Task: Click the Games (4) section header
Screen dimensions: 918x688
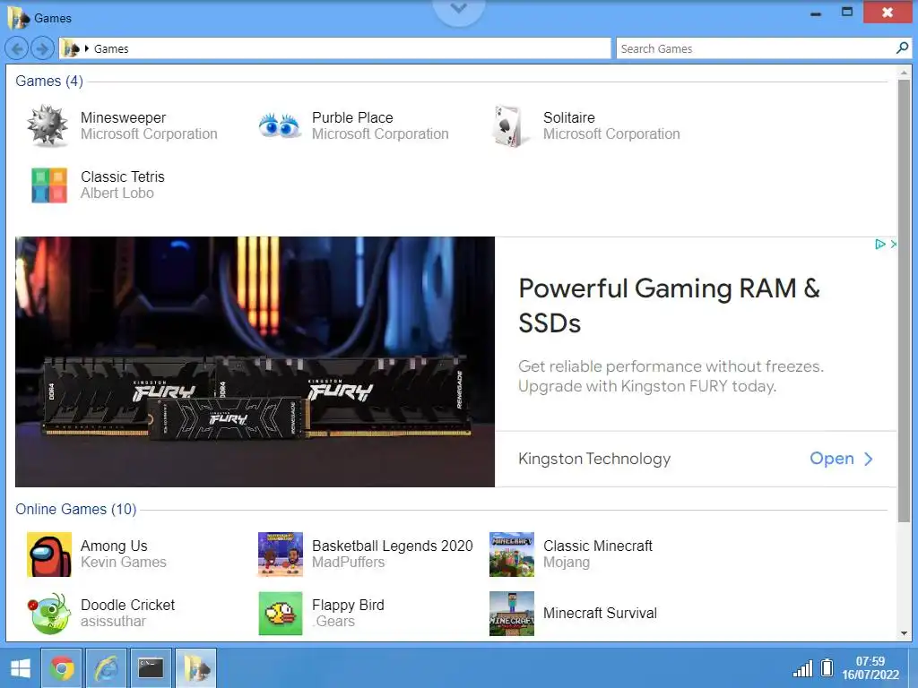Action: (x=49, y=81)
